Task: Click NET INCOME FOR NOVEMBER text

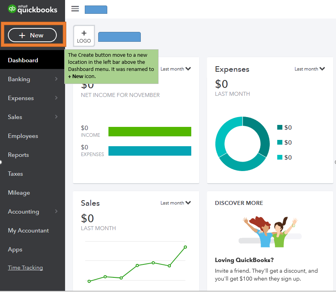Action: [120, 95]
